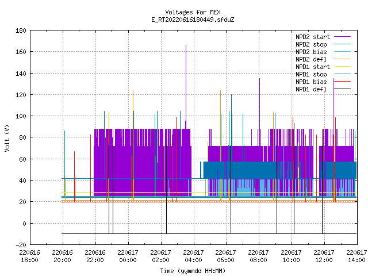Click the 'Time (yymmdd HH:MM)' x-axis label
This screenshot has width=368, height=276.
tap(193, 271)
